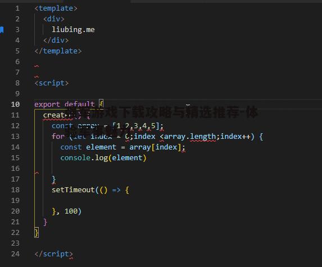Click line number 1 in the gutter

point(17,8)
